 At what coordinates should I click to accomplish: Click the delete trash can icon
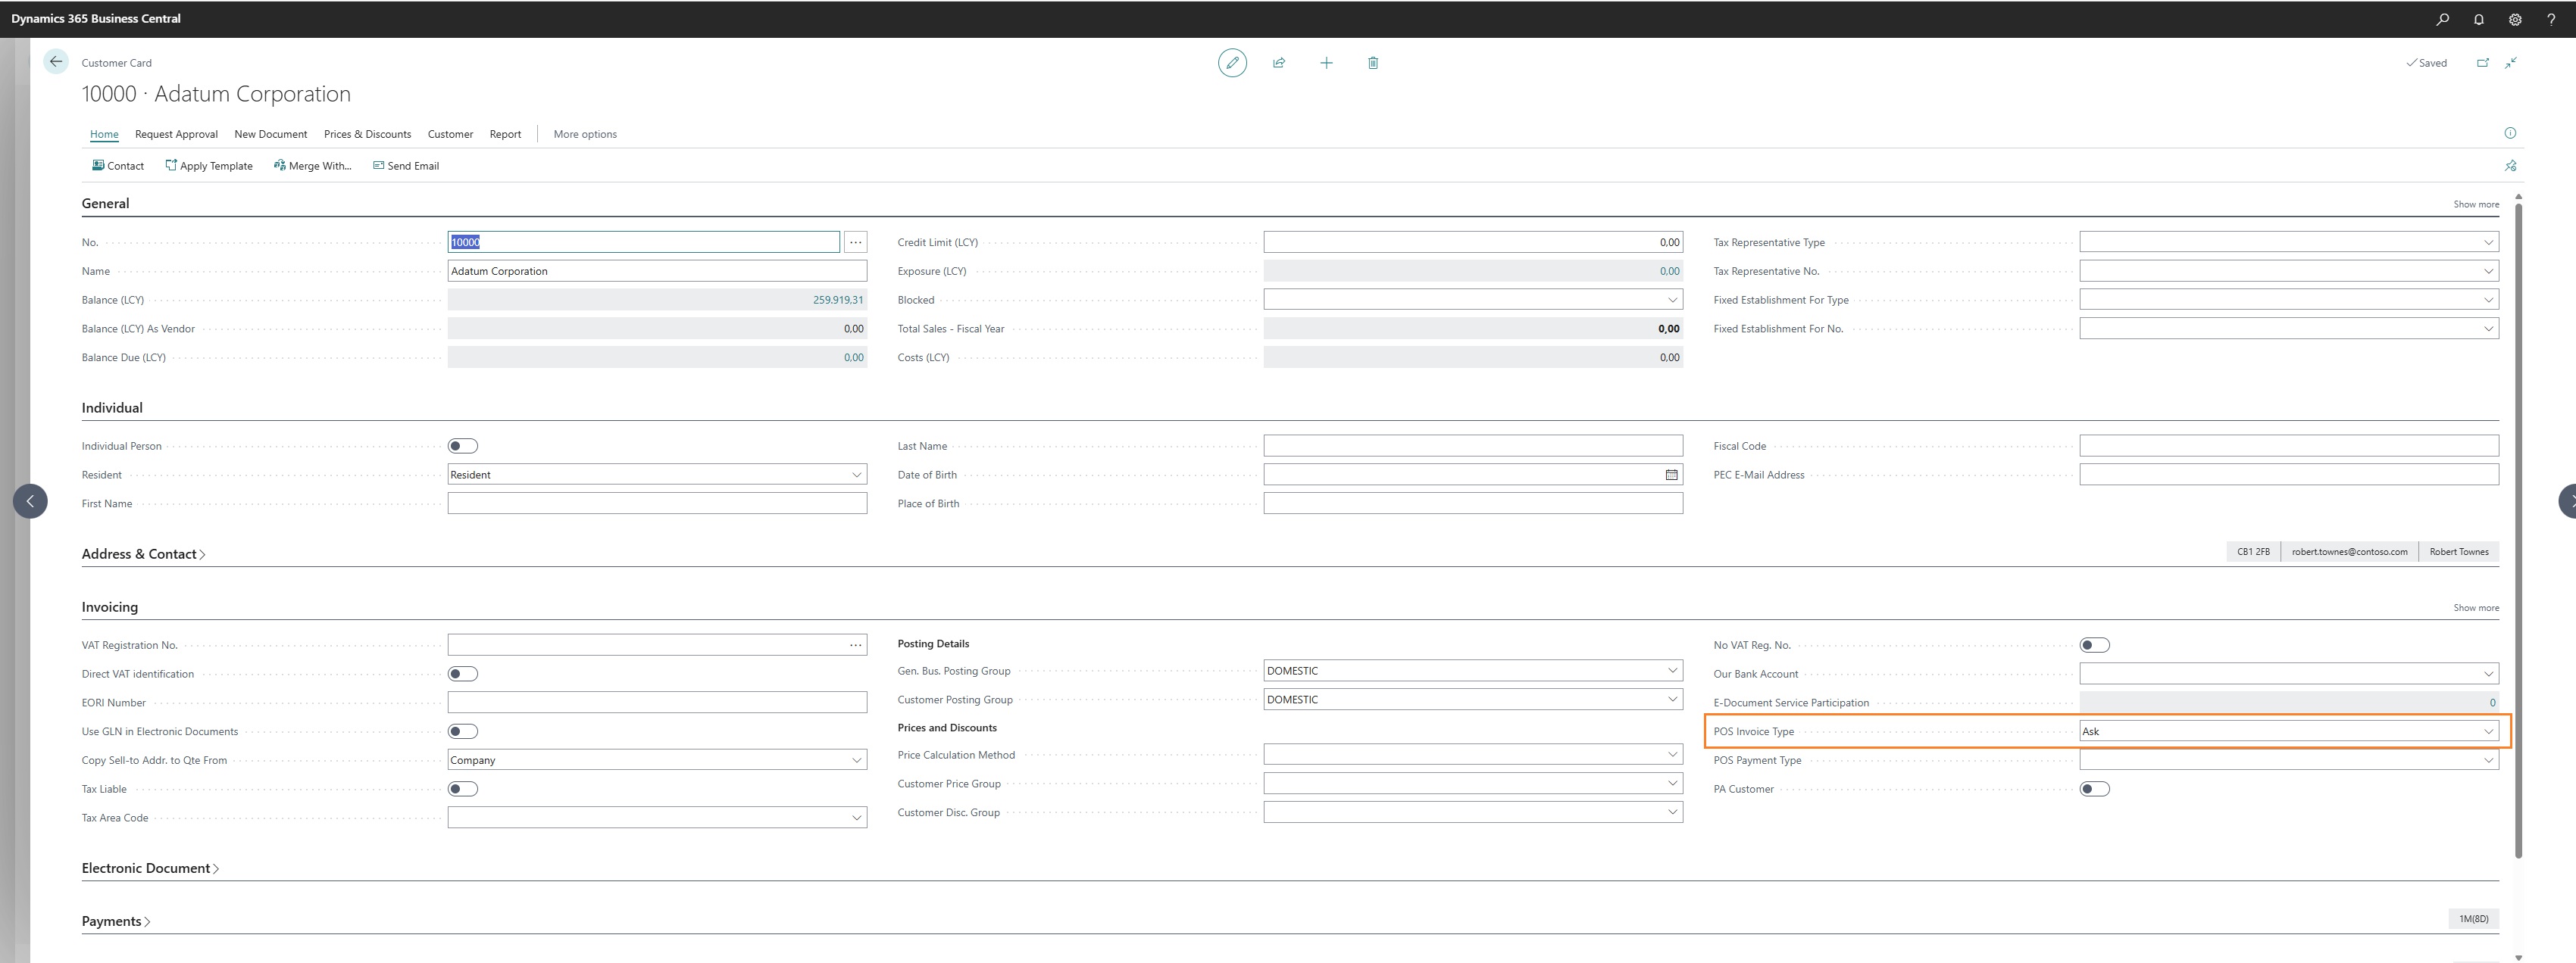point(1373,63)
